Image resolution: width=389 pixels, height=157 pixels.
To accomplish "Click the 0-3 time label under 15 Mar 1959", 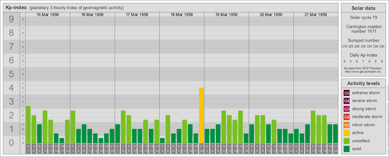I will click(28, 148).
